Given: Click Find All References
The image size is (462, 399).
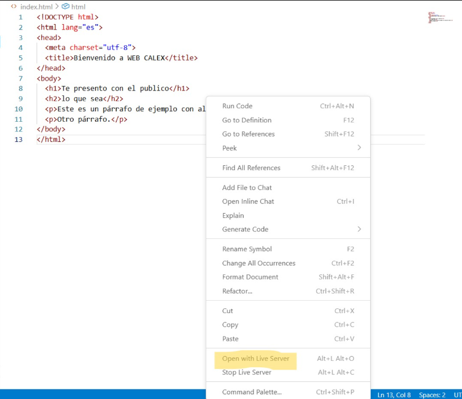Looking at the screenshot, I should (x=288, y=168).
